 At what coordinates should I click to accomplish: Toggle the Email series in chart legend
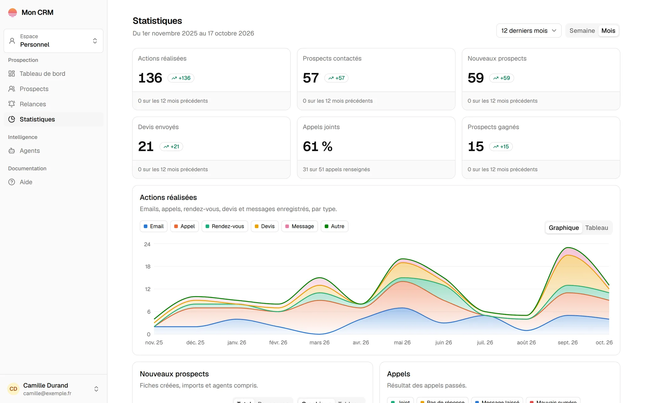coord(154,226)
